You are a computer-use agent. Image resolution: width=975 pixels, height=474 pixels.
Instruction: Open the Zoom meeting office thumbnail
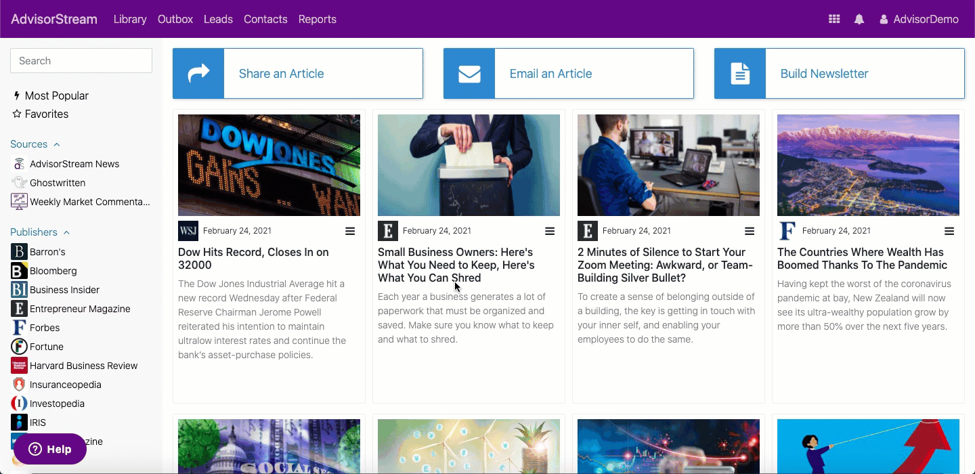coord(668,165)
